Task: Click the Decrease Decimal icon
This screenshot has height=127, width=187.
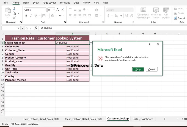Action: [131, 16]
